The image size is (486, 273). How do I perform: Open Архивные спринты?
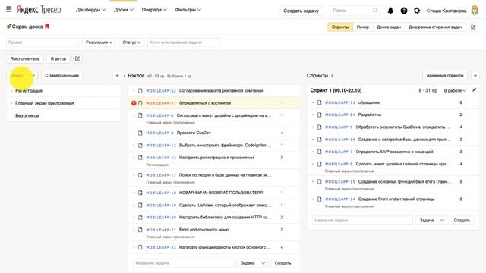445,76
